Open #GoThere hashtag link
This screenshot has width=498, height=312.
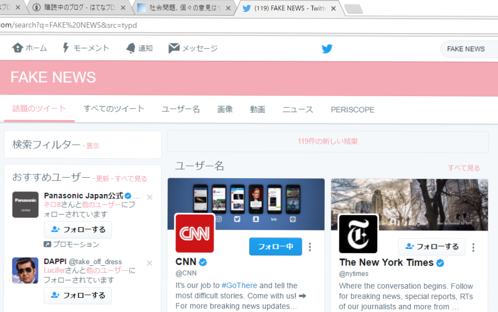(239, 285)
